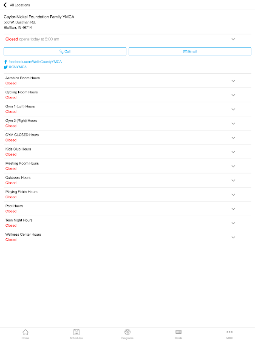Expand Outdoors Hours chevron

point(233,180)
